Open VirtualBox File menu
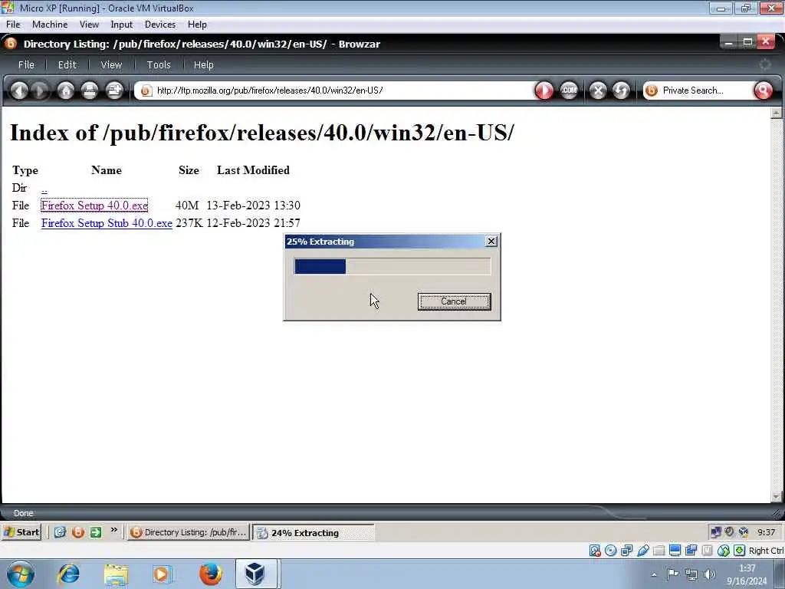Screen dimensions: 785x589 pyautogui.click(x=13, y=25)
